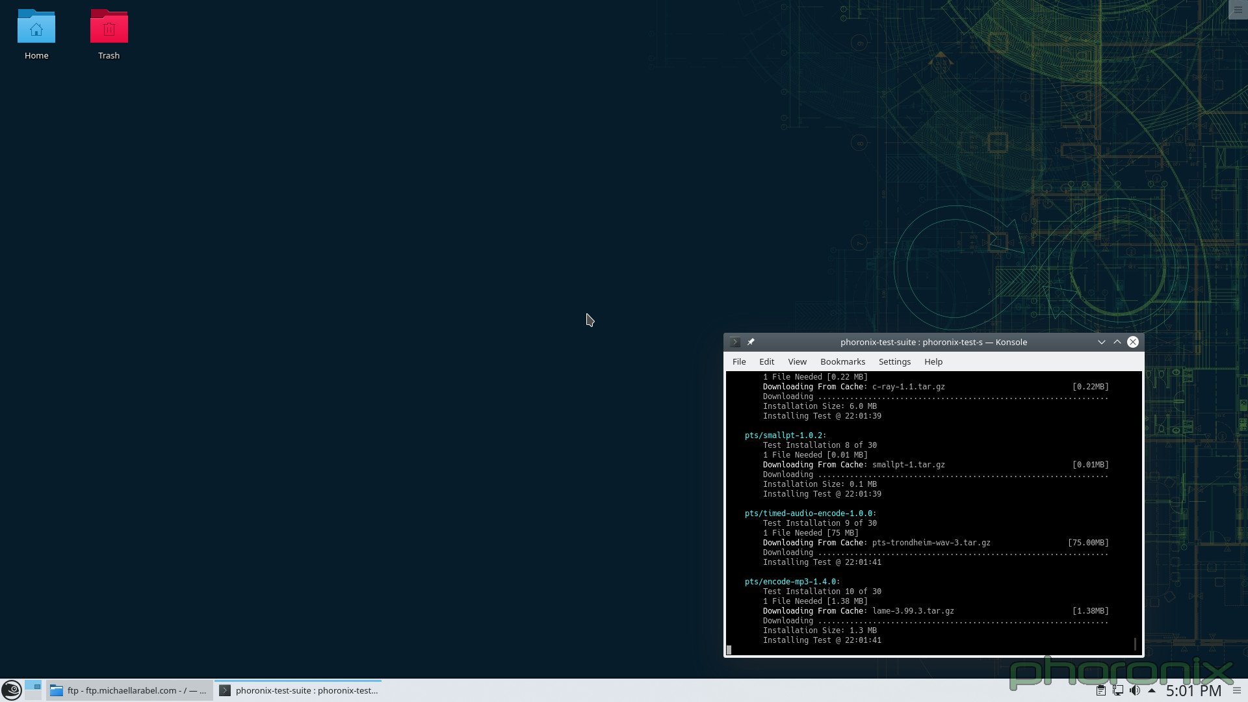1248x702 pixels.
Task: Open the Bookmarks menu in Konsole
Action: click(842, 361)
